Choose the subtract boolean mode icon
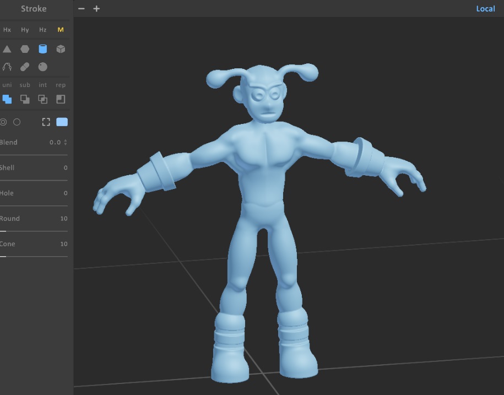 tap(25, 99)
